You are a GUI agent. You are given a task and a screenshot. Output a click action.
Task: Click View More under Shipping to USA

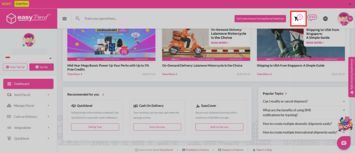(x=264, y=74)
